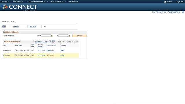Click the Find link in Scheduled Sessions
The width and height of the screenshot is (185, 104).
click(x=45, y=42)
